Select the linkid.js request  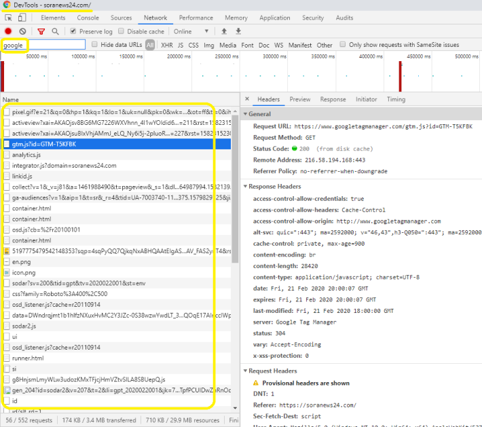[117, 176]
